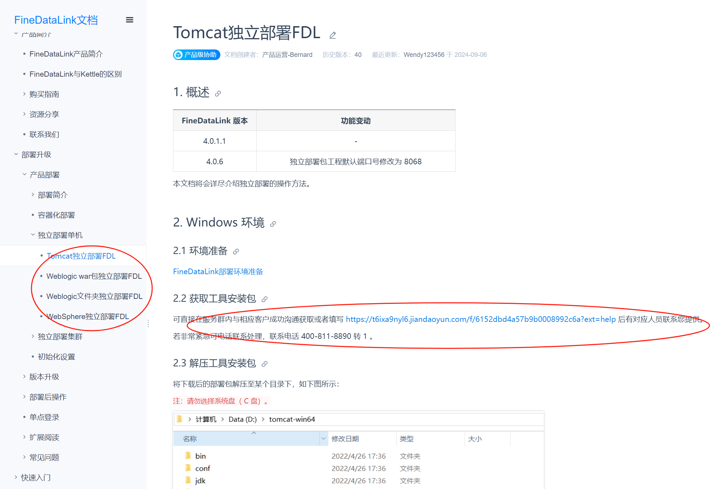This screenshot has height=489, width=713.
Task: Click the phone number 400-811-8890 text
Action: point(326,336)
